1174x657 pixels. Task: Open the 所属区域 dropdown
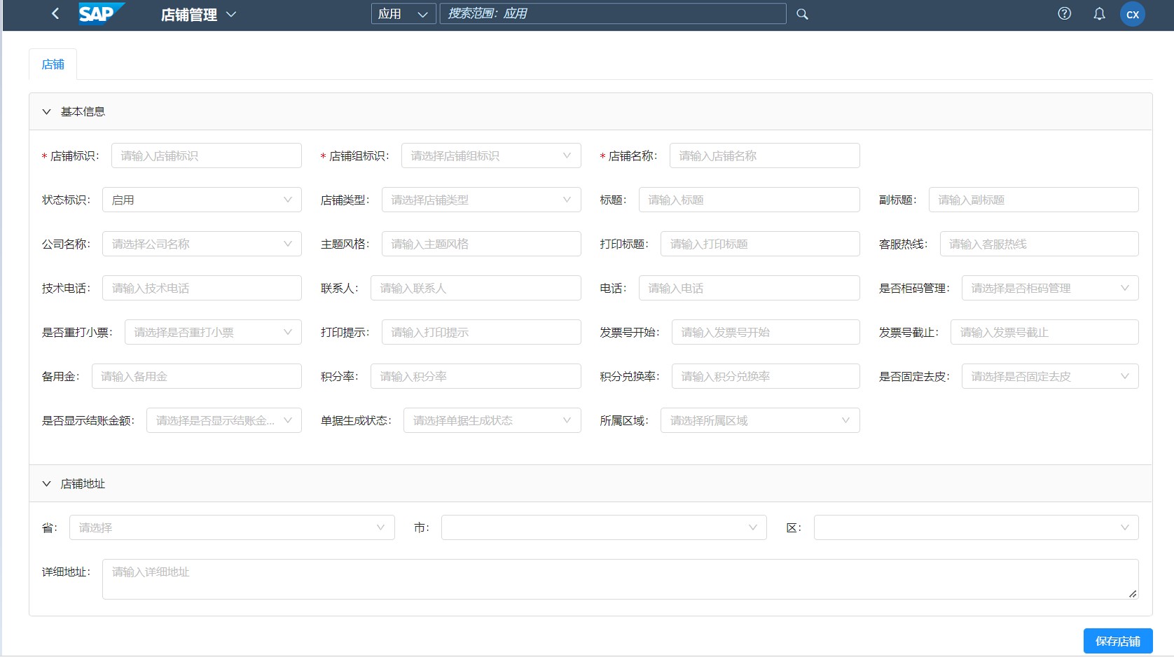(760, 420)
